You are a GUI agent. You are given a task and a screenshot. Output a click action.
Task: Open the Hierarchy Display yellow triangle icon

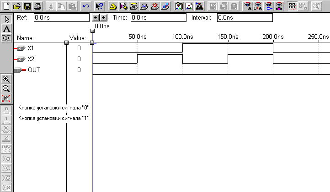click(113, 6)
